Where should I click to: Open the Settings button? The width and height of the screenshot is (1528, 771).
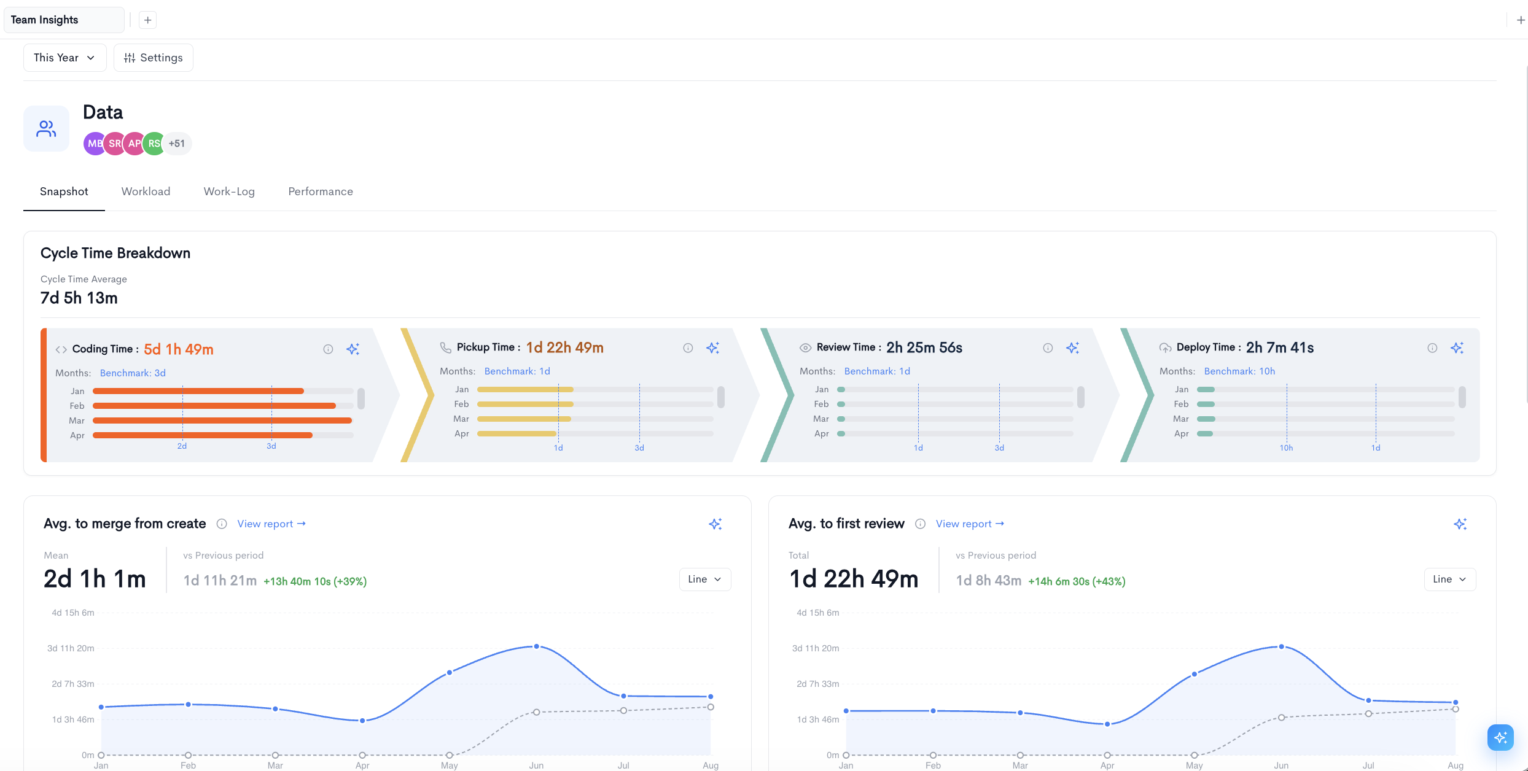tap(154, 58)
